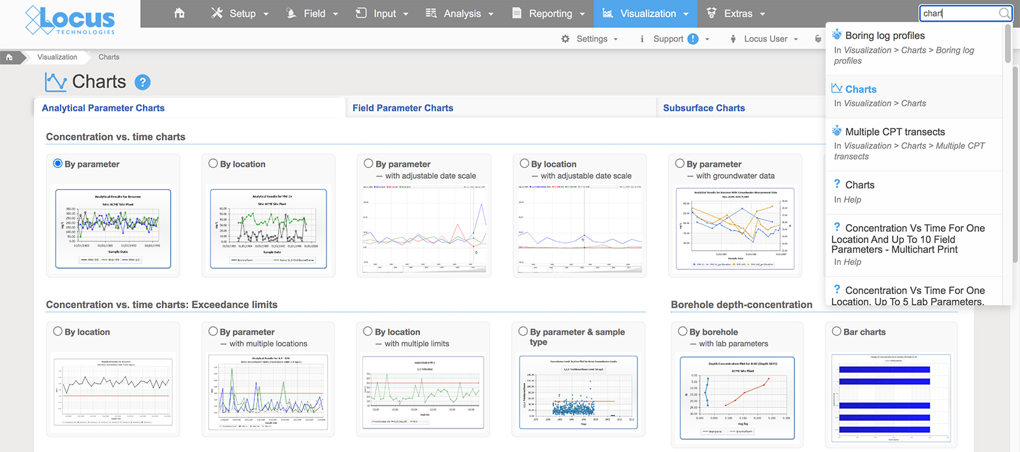Click the sample type scatter chart thumbnail
The width and height of the screenshot is (1020, 452).
578,392
